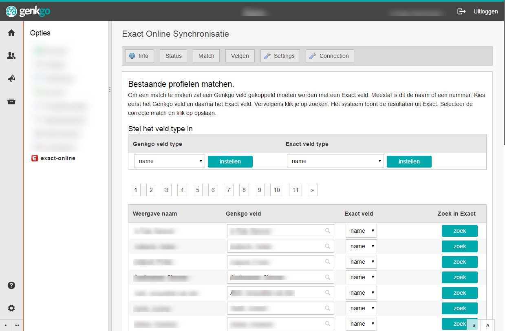This screenshot has height=331, width=505.
Task: Open the Exact veld dropdown in first row
Action: (361, 231)
